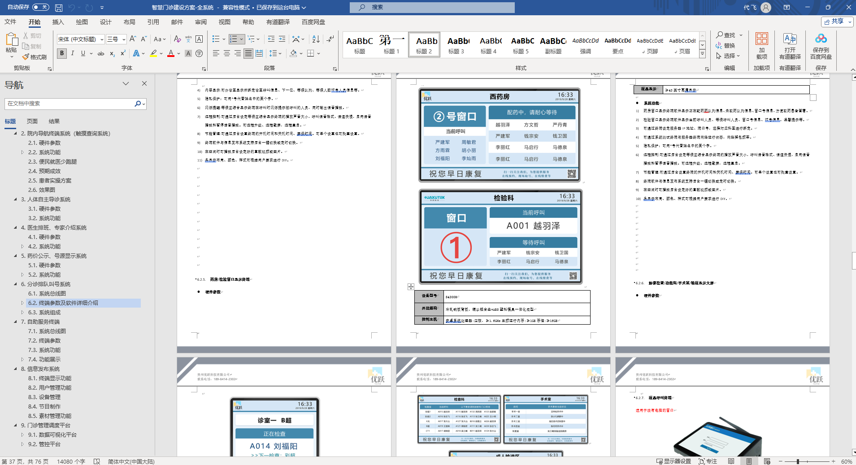Screen dimensions: 856x465
Task: Apply the red font color
Action: [171, 53]
